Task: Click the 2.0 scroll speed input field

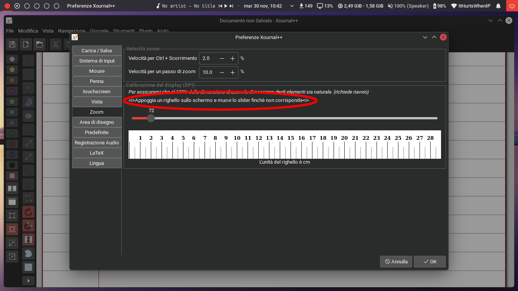Action: tap(209, 58)
